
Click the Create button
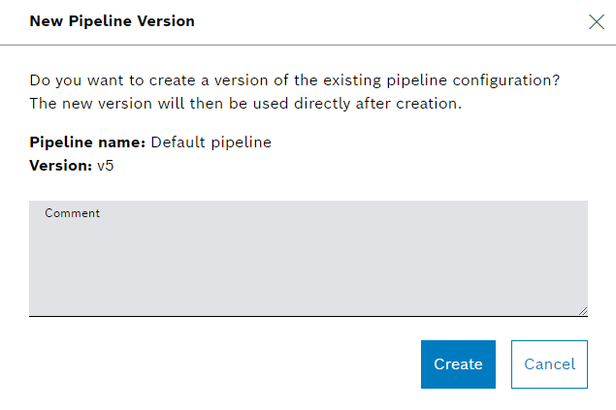(458, 364)
